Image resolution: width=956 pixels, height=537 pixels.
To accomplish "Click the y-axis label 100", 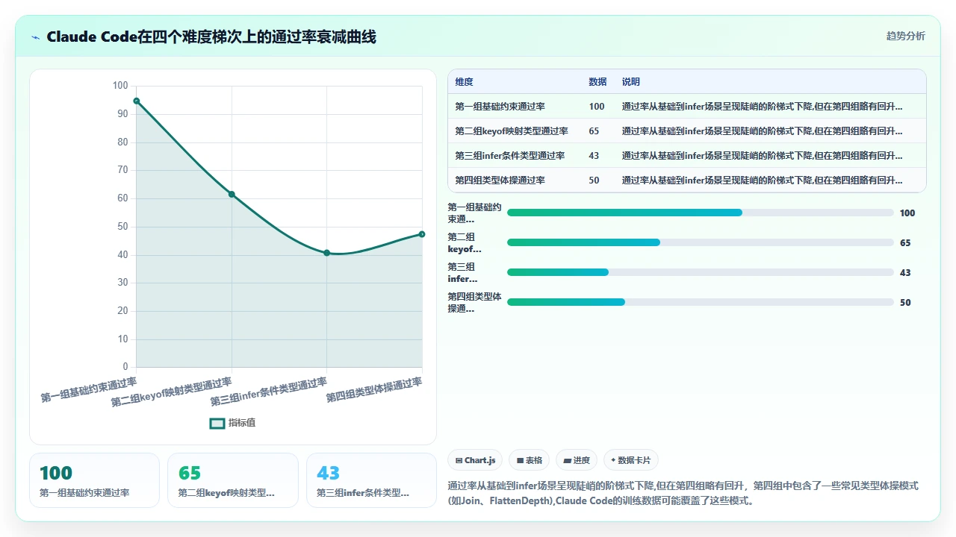I will [120, 86].
